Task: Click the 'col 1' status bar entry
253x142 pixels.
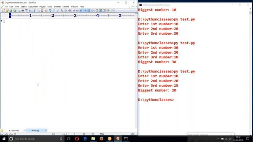Action: [x=64, y=134]
